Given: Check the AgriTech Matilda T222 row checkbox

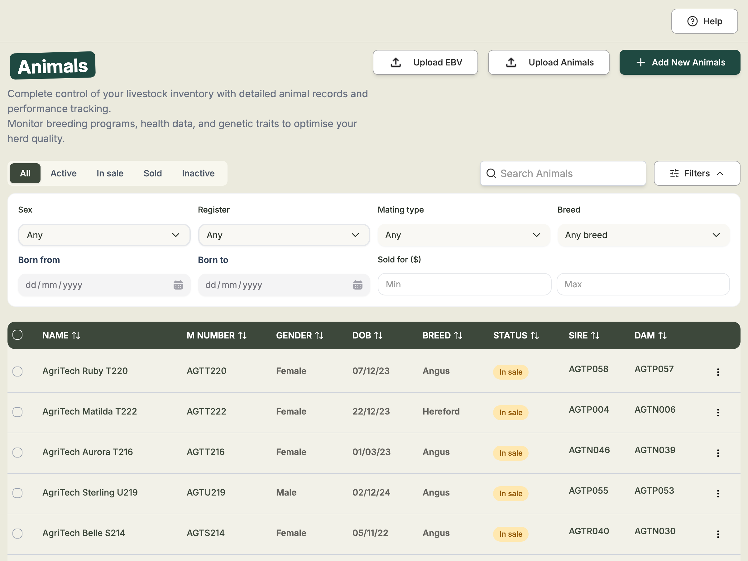Looking at the screenshot, I should [17, 412].
